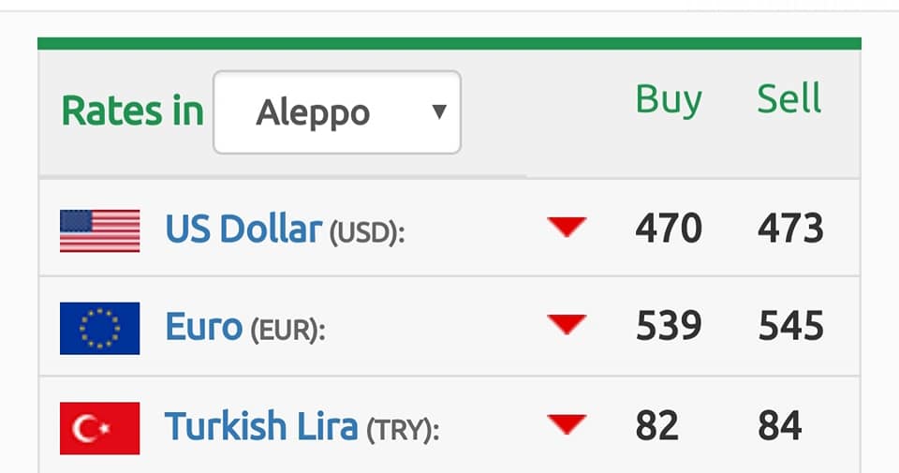Viewport: 899px width, 473px height.
Task: Select the Turkish Lira sell rate 84
Action: click(780, 425)
